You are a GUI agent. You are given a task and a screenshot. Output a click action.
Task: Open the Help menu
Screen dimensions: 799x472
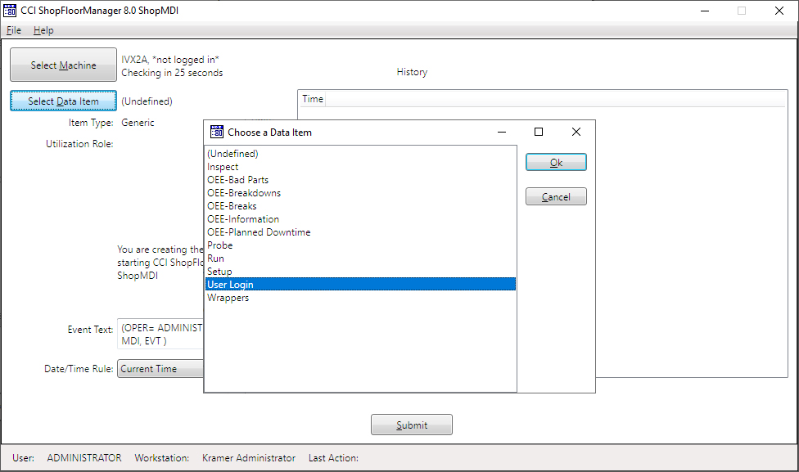coord(43,30)
